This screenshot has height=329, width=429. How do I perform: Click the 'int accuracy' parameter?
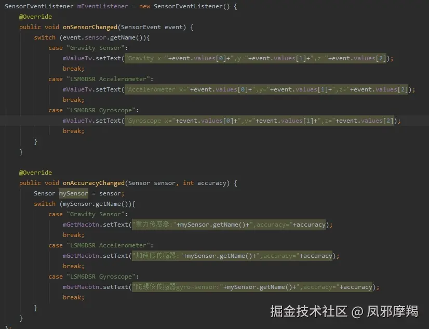click(x=205, y=183)
